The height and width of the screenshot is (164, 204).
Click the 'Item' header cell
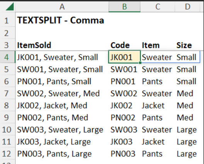[x=158, y=45]
